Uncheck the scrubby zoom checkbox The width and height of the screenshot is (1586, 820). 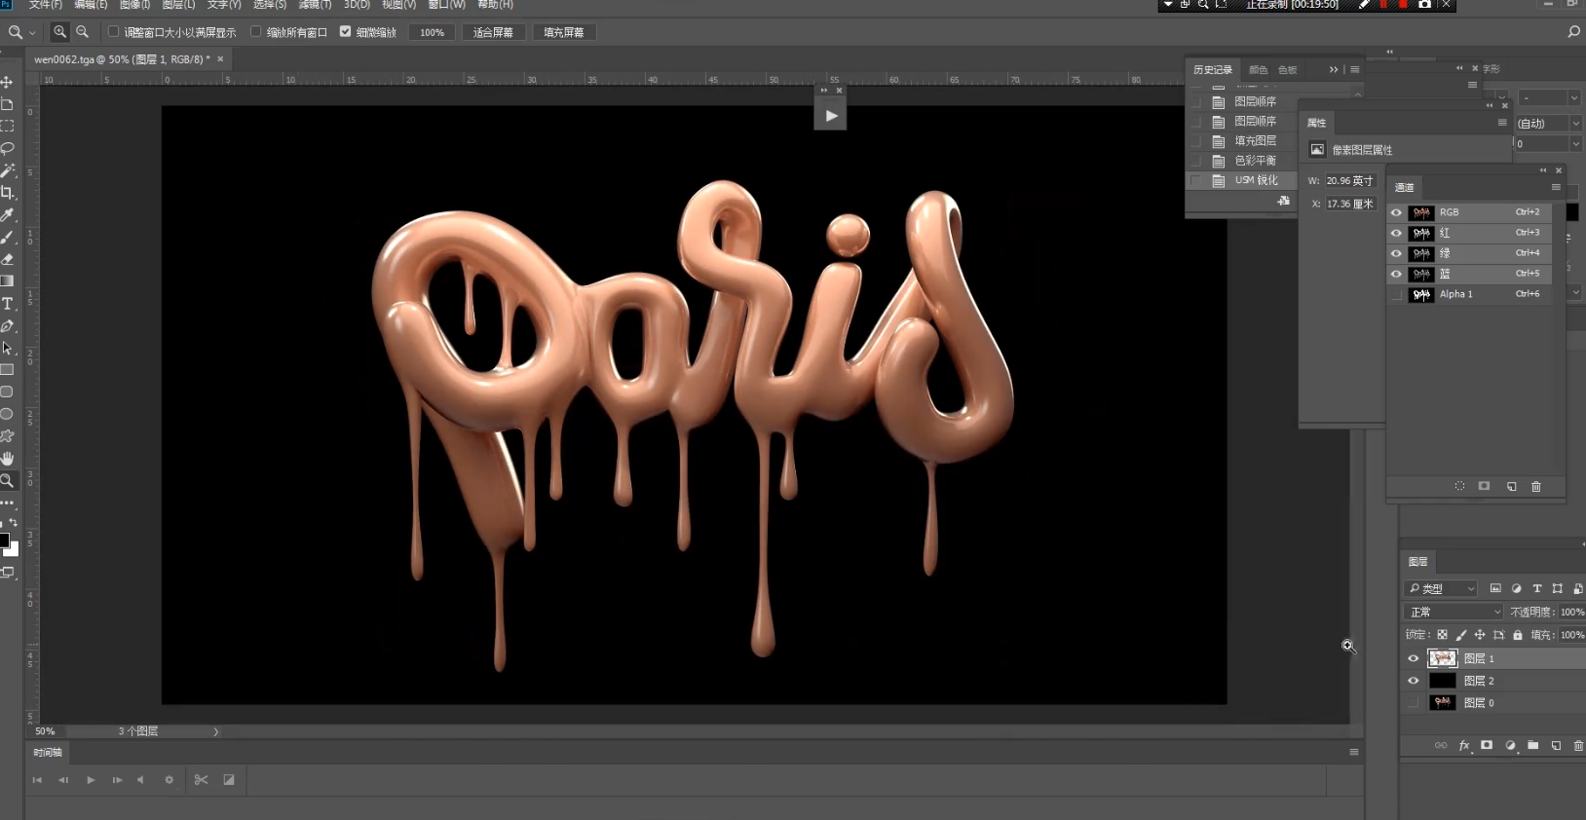pyautogui.click(x=345, y=32)
